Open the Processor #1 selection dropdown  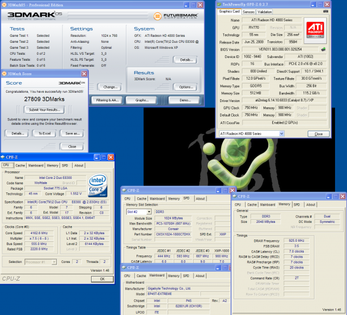point(54,262)
